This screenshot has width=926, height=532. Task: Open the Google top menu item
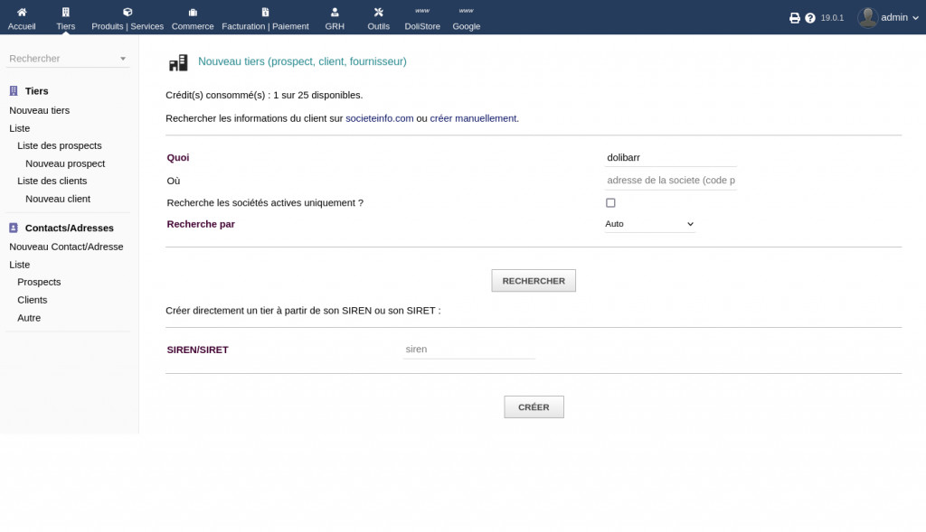[x=467, y=18]
